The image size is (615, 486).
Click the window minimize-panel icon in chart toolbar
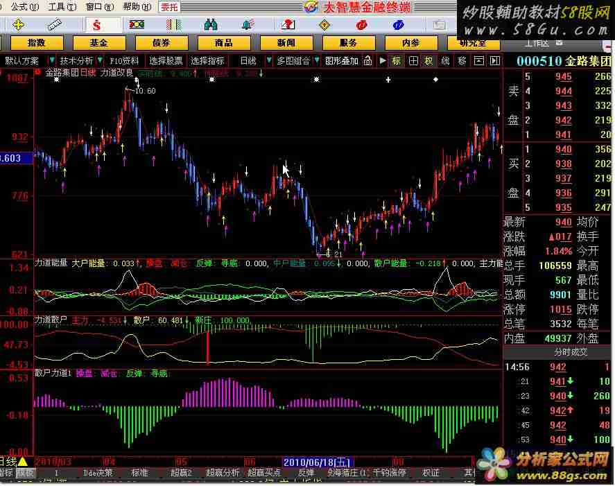tap(479, 61)
